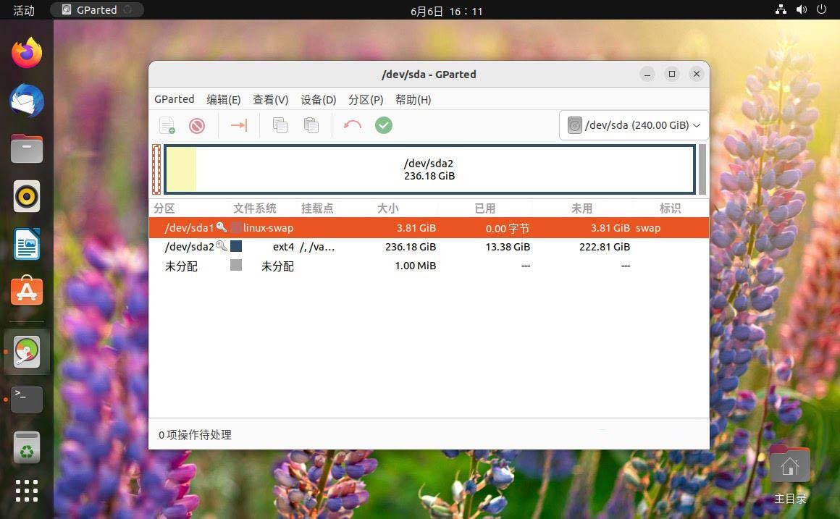
Task: Open the key icon next to /dev/sda1
Action: (222, 227)
